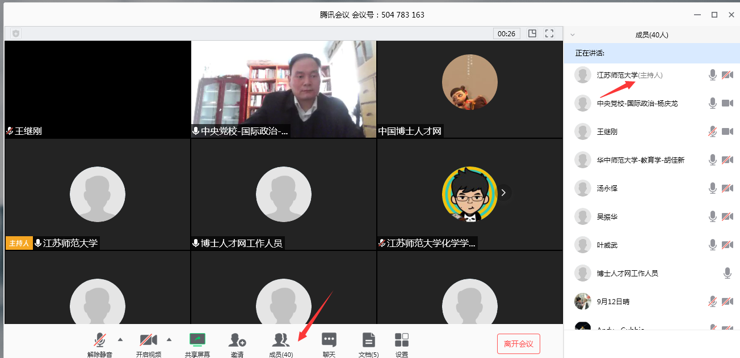Click microphone icon for 博士人才网工作人员 in list
Image resolution: width=740 pixels, height=358 pixels.
click(728, 273)
